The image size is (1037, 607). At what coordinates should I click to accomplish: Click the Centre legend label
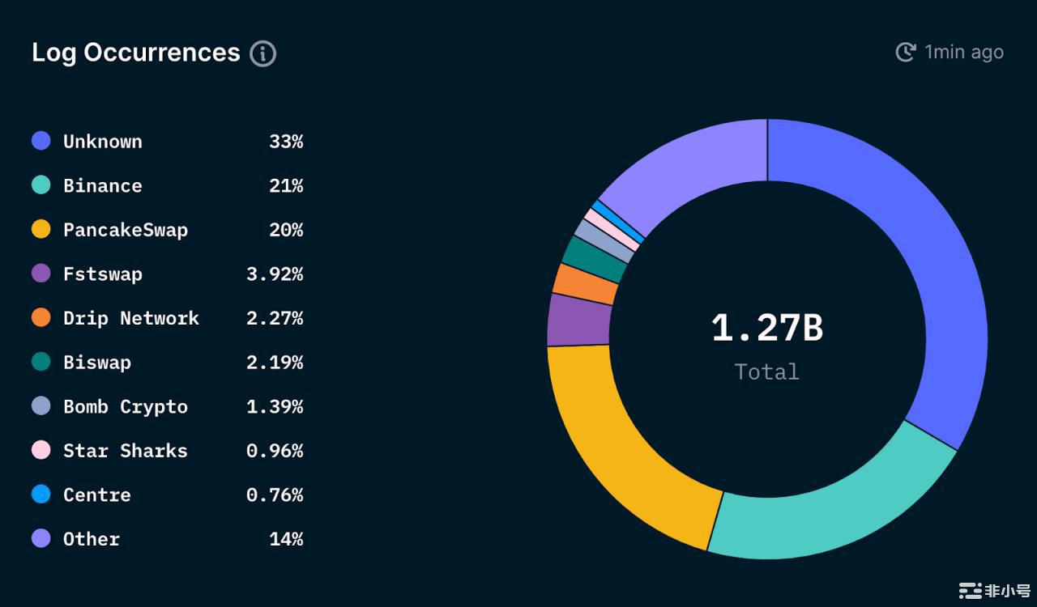pos(96,495)
